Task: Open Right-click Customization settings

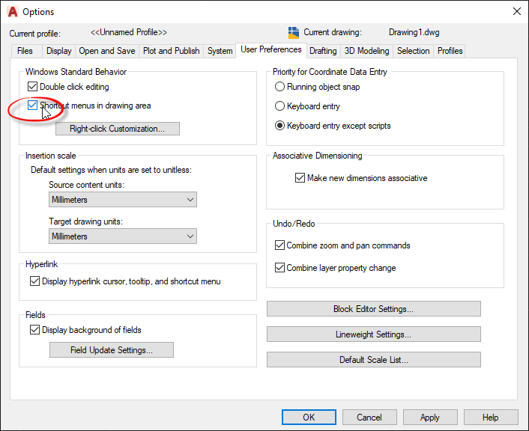Action: (118, 129)
